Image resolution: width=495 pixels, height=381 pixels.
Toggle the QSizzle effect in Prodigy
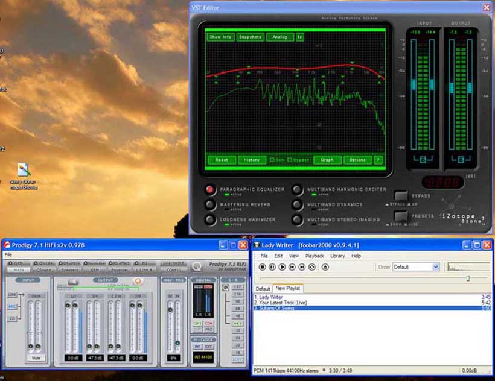click(44, 263)
